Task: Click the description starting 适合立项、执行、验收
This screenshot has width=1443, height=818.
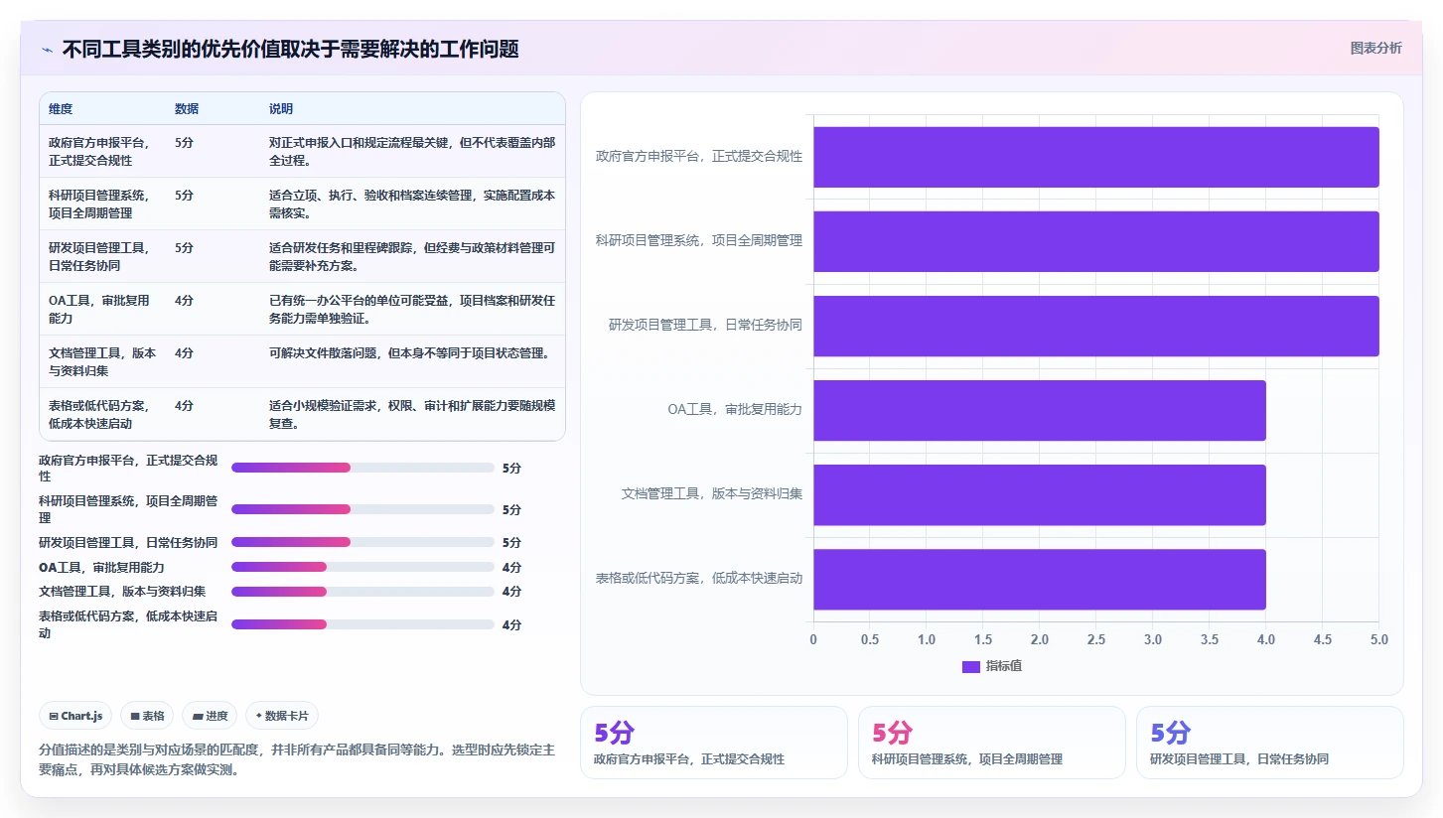Action: (x=412, y=204)
